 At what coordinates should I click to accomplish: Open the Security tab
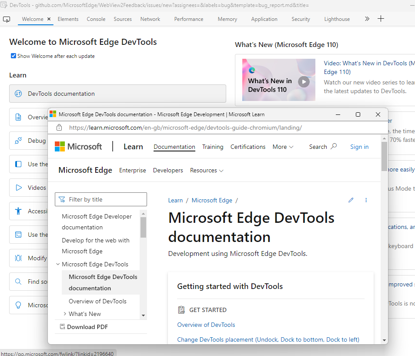click(x=301, y=19)
